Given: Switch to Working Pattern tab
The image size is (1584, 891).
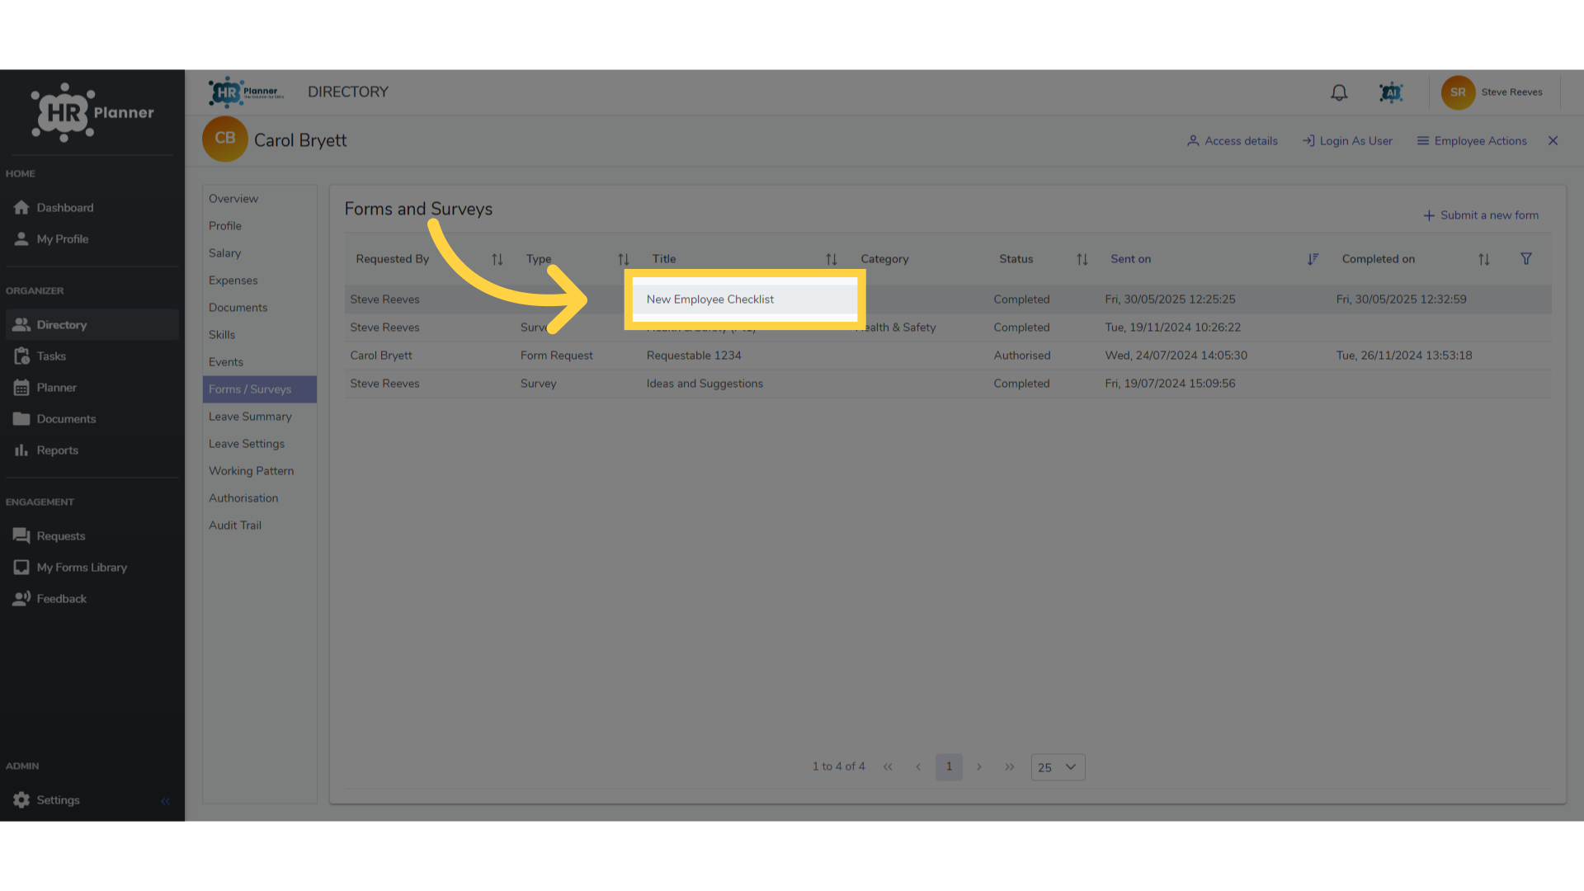Looking at the screenshot, I should pyautogui.click(x=260, y=471).
